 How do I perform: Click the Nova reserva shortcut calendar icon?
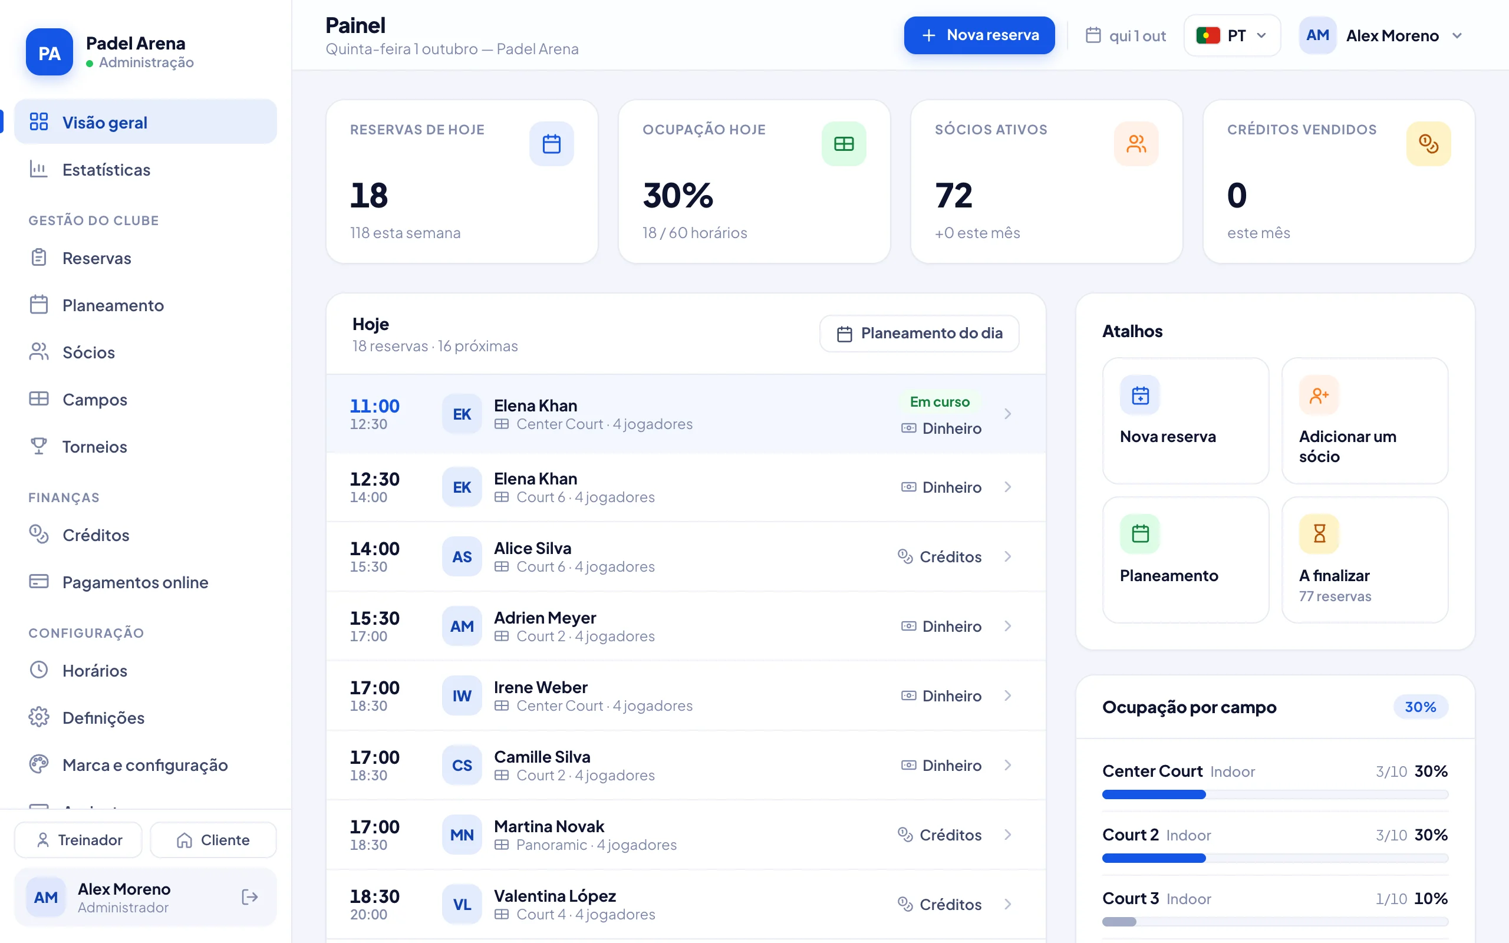point(1140,395)
